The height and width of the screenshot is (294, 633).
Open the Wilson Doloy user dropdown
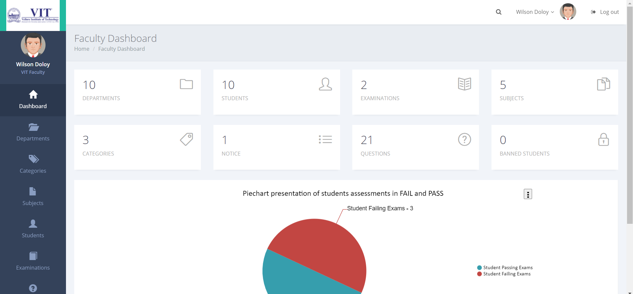click(x=535, y=12)
